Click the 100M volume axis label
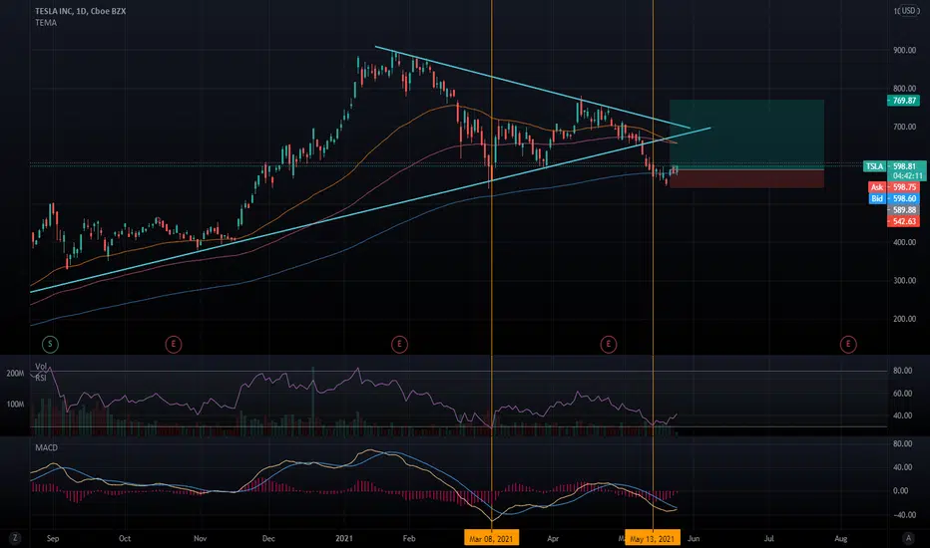This screenshot has height=548, width=930. click(x=15, y=405)
